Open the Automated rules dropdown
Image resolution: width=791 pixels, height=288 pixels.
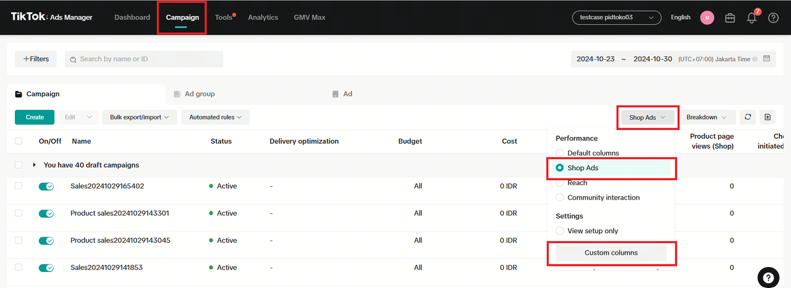[x=215, y=117]
